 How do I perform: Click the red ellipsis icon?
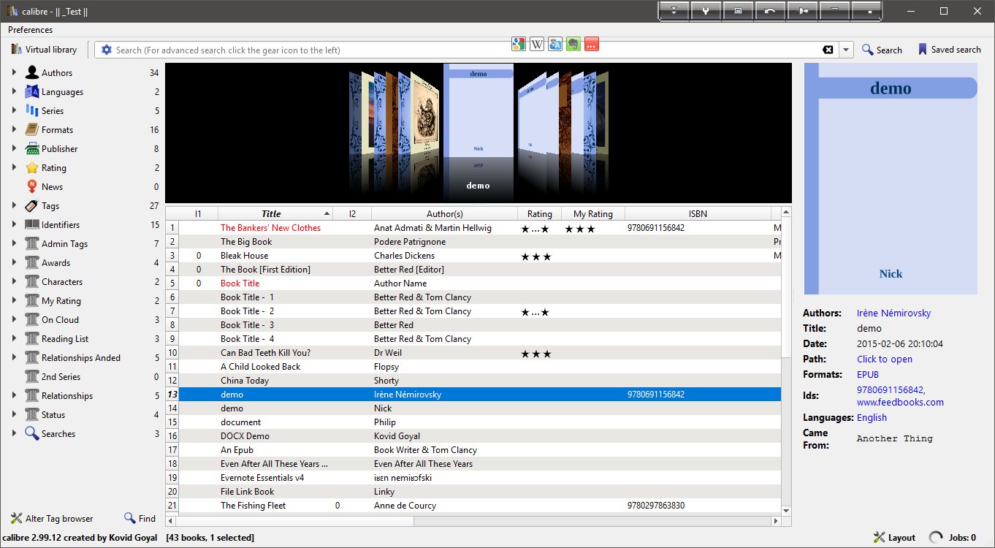tap(592, 44)
